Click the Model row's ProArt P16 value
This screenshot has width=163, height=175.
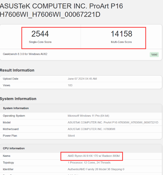tap(113, 122)
